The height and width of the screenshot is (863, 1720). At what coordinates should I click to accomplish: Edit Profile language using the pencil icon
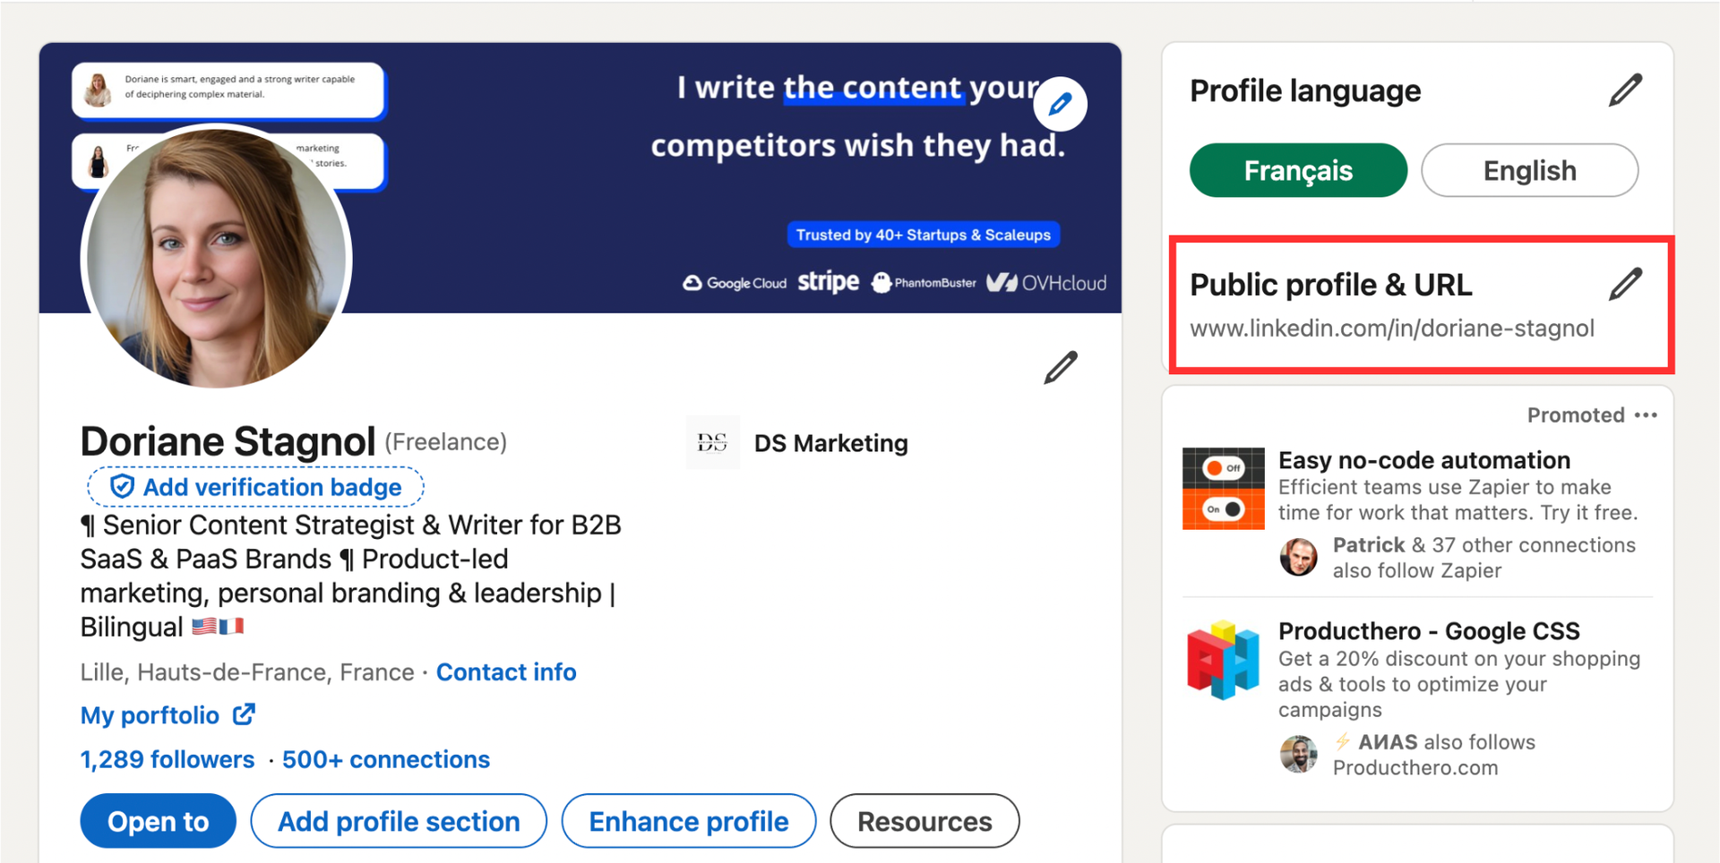pyautogui.click(x=1625, y=90)
